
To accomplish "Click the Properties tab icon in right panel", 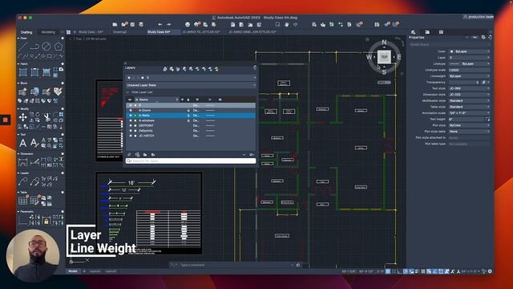I will [x=414, y=32].
